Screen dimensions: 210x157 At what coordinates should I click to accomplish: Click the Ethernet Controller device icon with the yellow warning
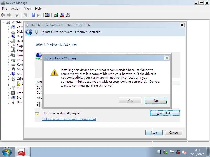click(19, 83)
